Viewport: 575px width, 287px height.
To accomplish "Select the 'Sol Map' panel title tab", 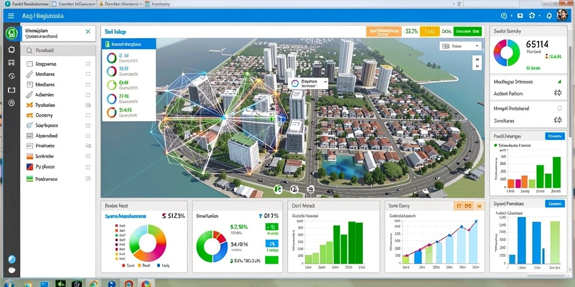I will [x=115, y=32].
